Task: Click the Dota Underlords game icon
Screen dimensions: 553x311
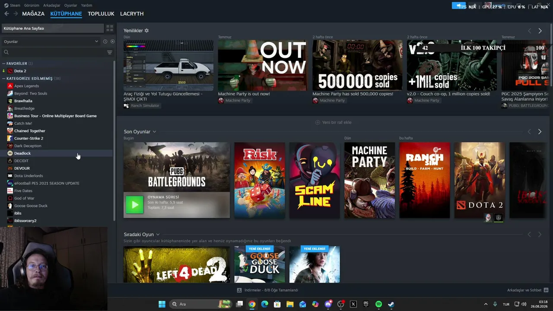Action: click(x=10, y=176)
